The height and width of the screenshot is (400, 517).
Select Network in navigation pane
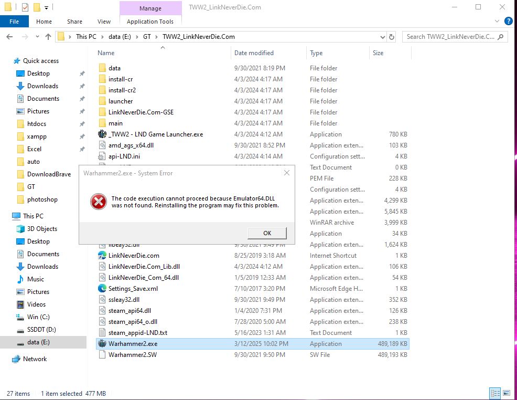pyautogui.click(x=35, y=359)
